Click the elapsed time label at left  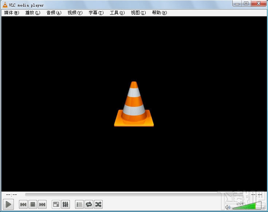click(11, 195)
